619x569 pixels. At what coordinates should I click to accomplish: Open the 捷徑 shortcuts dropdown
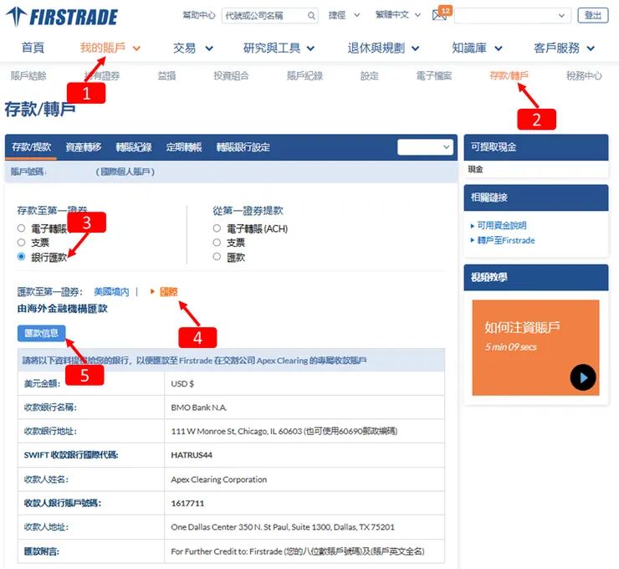point(344,15)
